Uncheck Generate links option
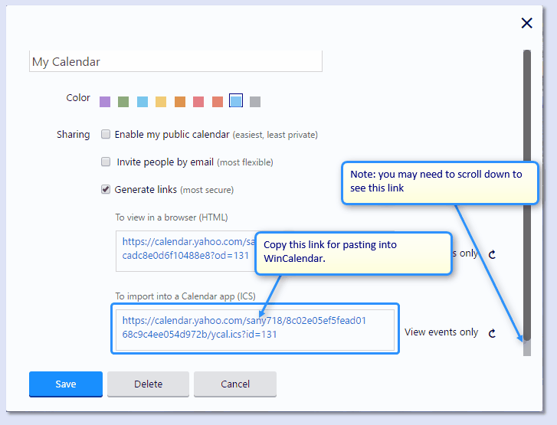The height and width of the screenshot is (425, 557). [x=106, y=190]
